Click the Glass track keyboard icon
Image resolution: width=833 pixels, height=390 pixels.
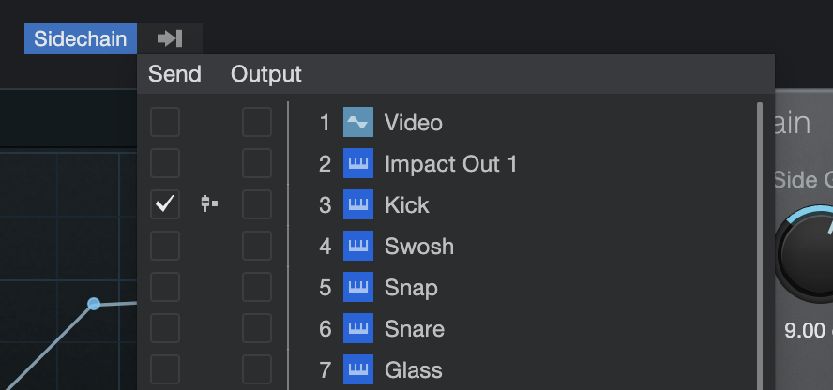pos(358,369)
